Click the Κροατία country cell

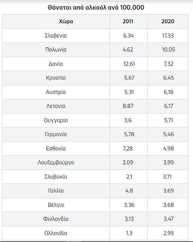pyautogui.click(x=56, y=78)
